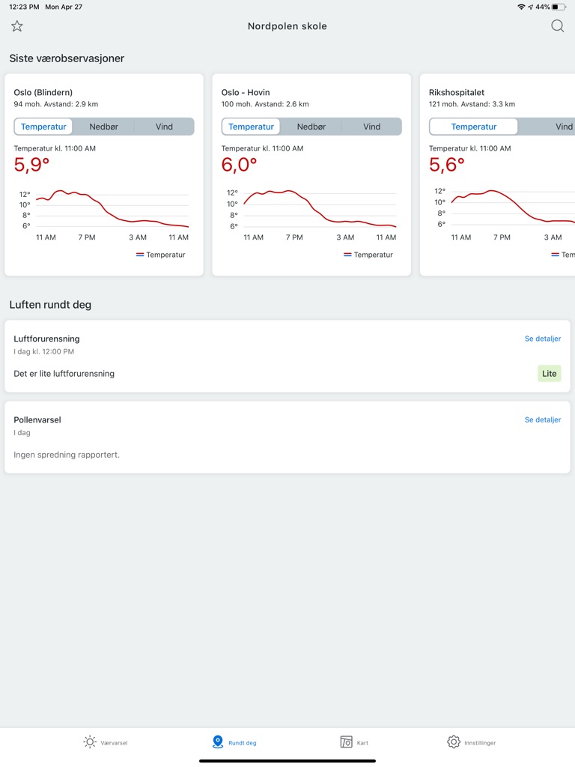Tap Temperatur legend icon in Oslo (Blindern) card
This screenshot has height=767, width=575.
pos(140,255)
